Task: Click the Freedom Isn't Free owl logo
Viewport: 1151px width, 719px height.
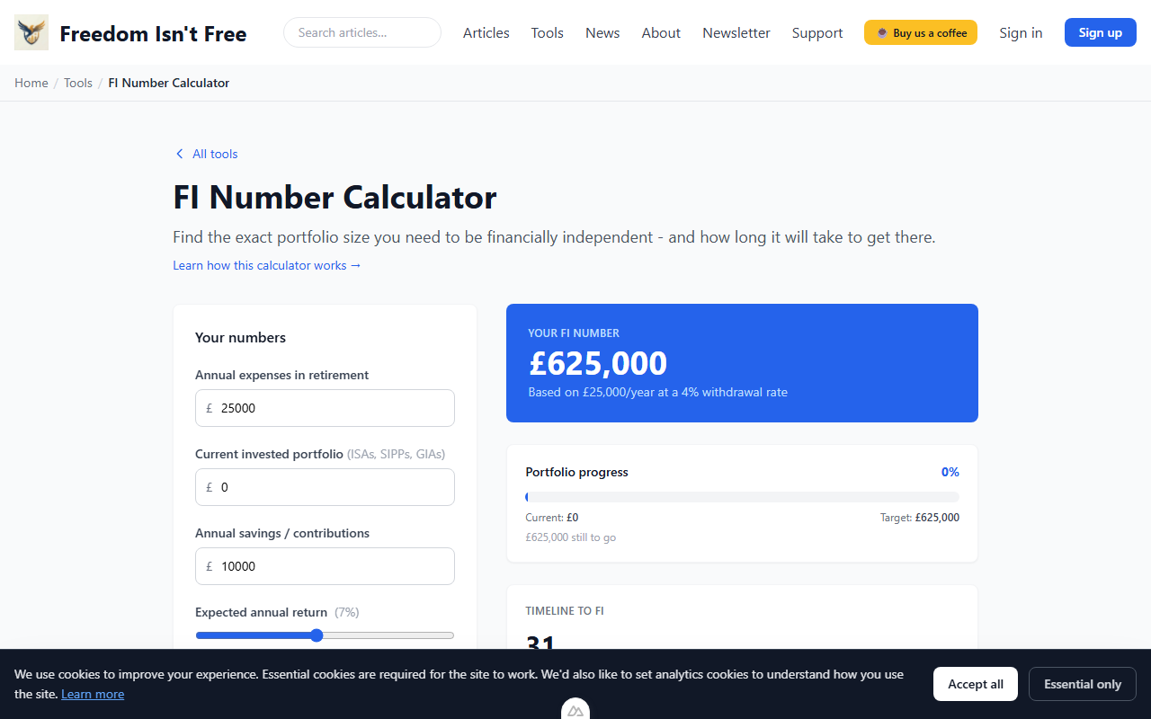Action: coord(31,32)
